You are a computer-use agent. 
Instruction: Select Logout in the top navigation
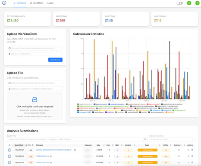(x=50, y=3)
